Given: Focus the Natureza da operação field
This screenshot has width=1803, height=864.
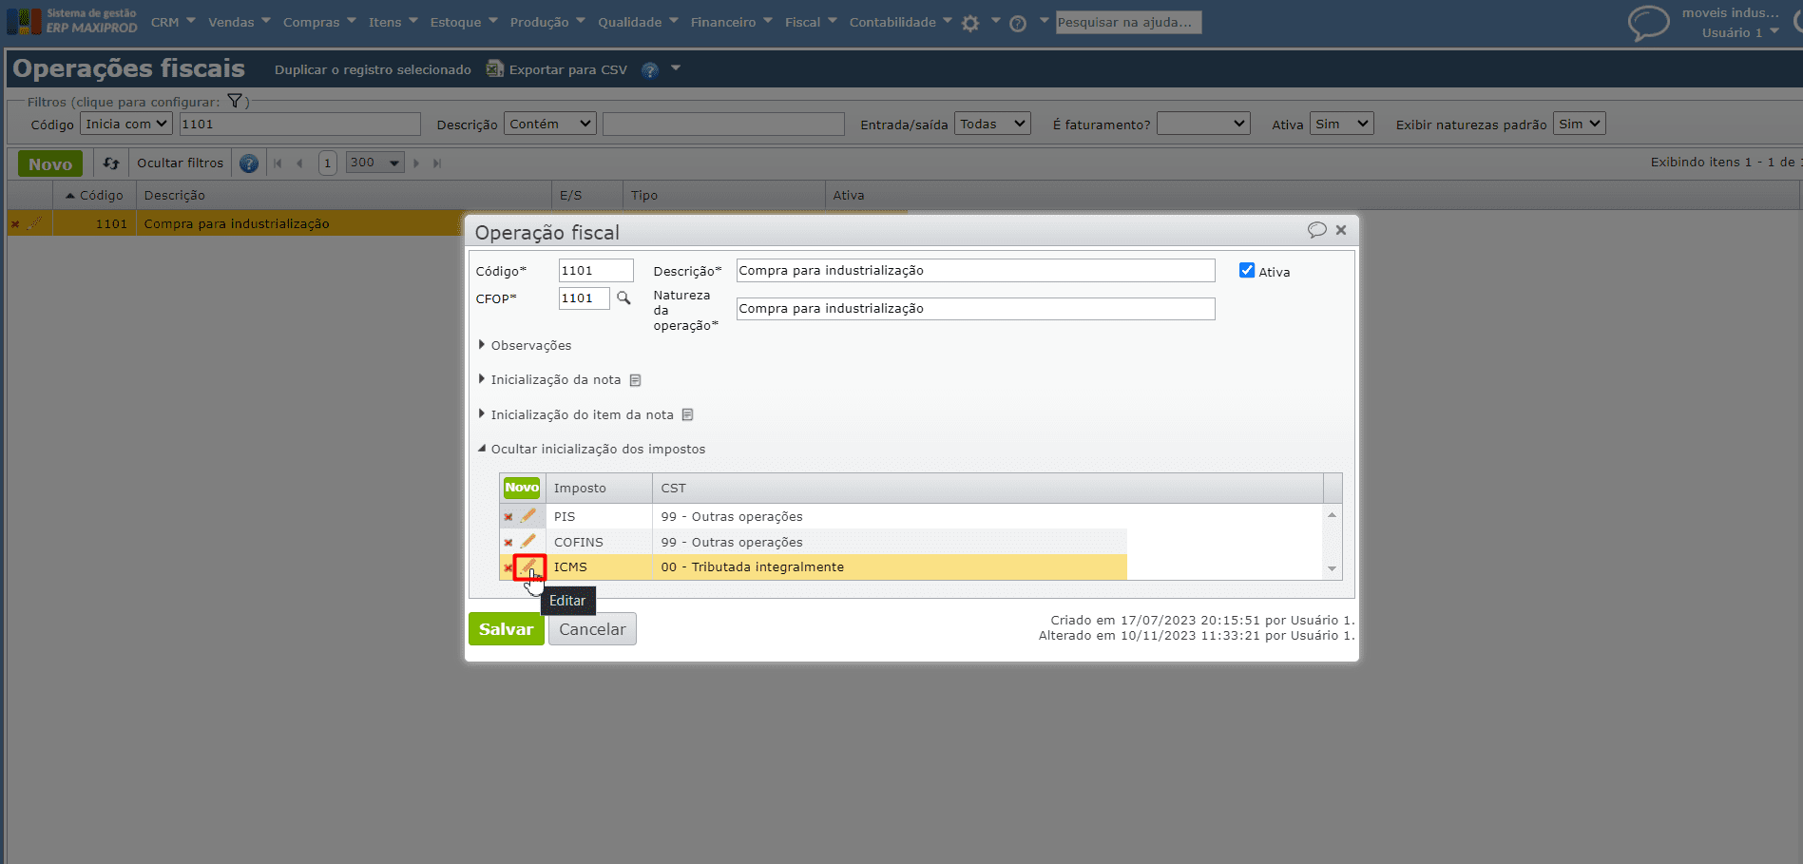Looking at the screenshot, I should click(975, 309).
